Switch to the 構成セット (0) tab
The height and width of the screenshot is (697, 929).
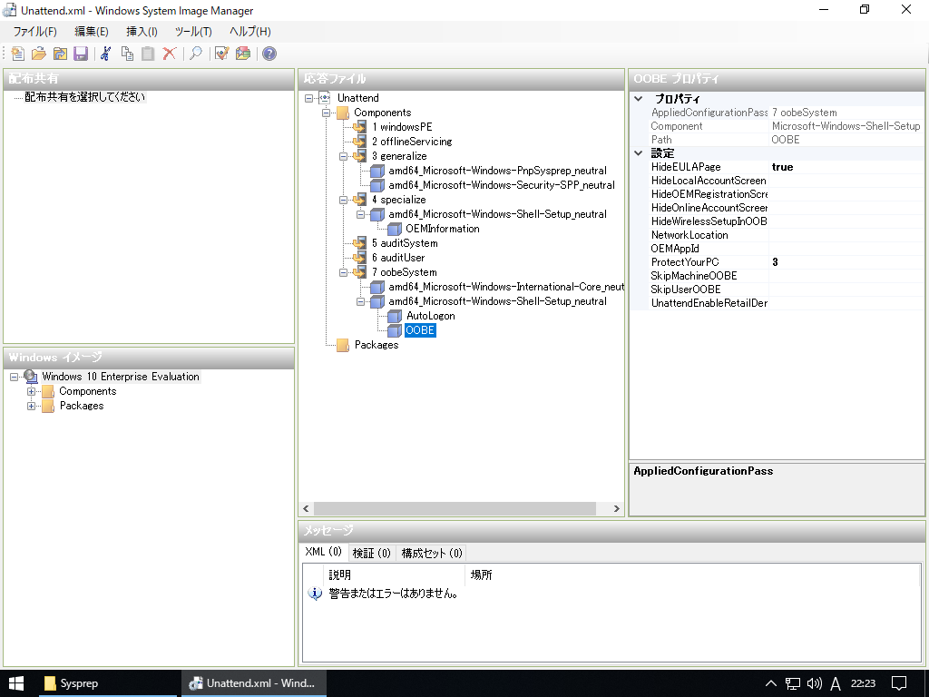click(432, 553)
